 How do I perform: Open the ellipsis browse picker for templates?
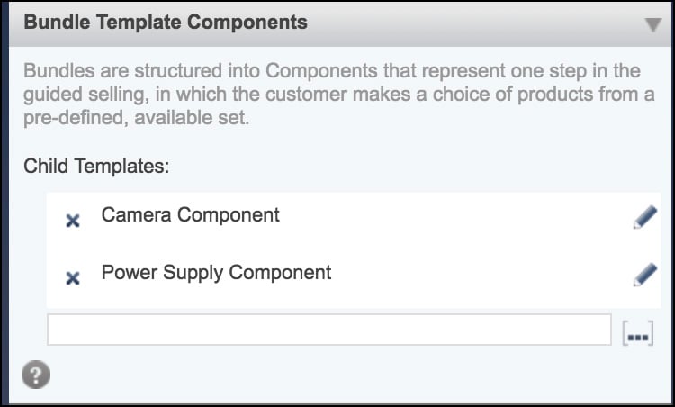pos(638,333)
